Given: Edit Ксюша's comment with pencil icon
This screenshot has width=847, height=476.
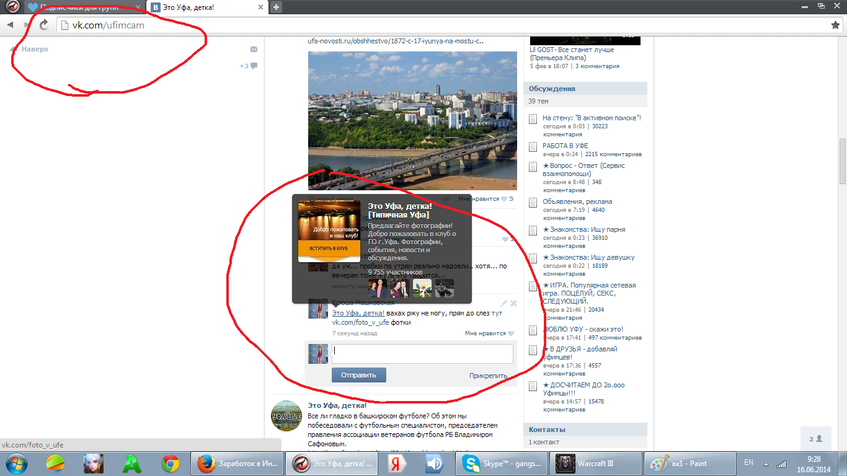Looking at the screenshot, I should coord(504,303).
